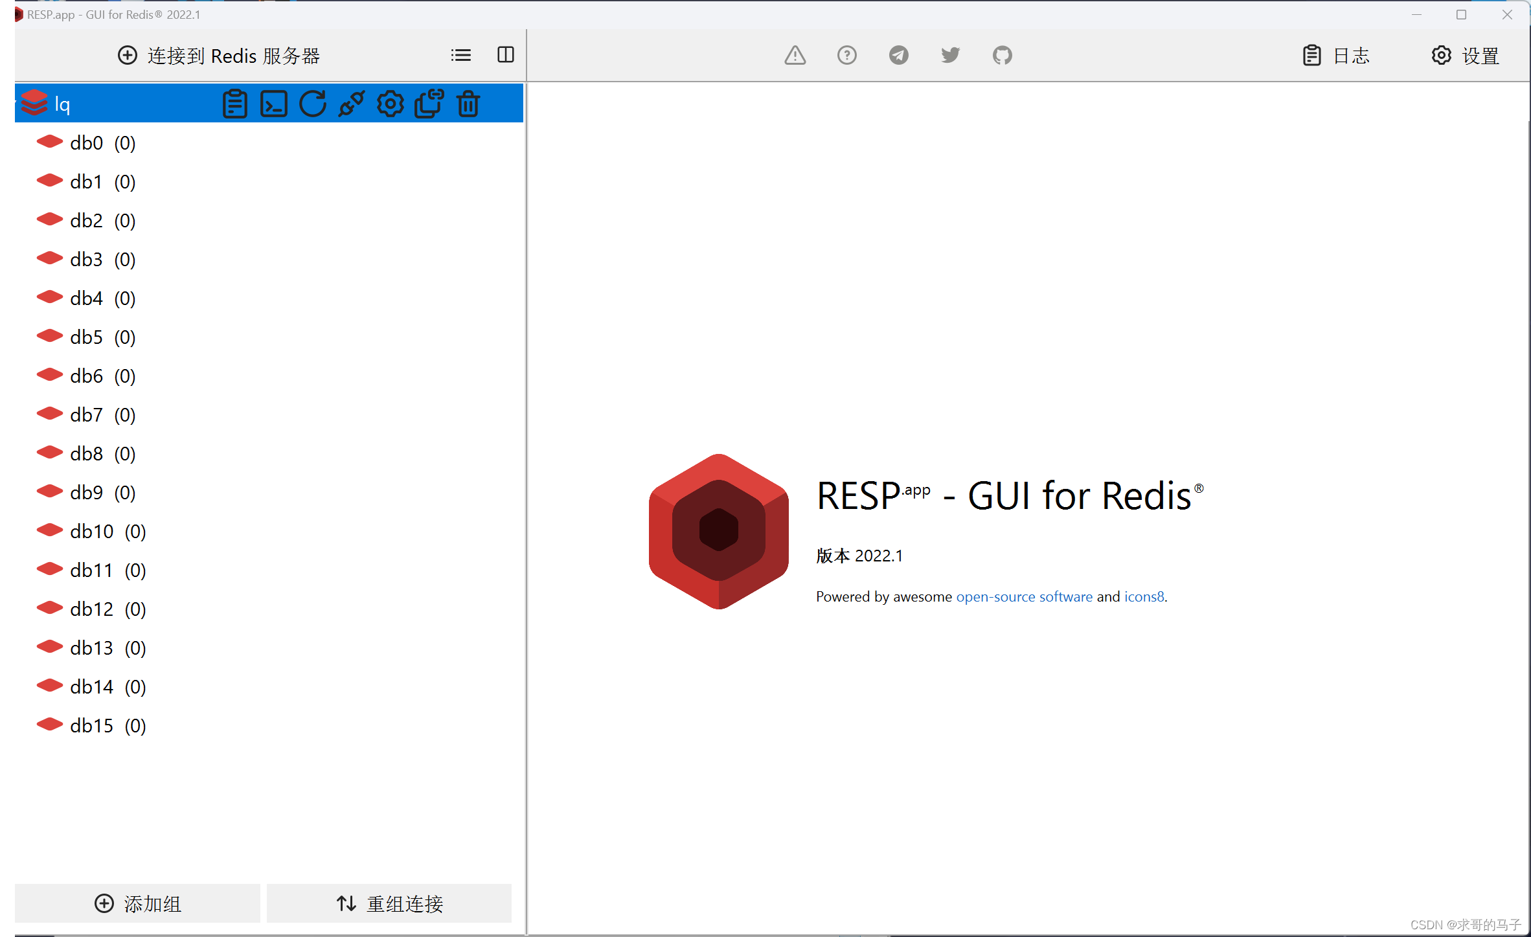Open the 日志 log tab

(x=1336, y=56)
